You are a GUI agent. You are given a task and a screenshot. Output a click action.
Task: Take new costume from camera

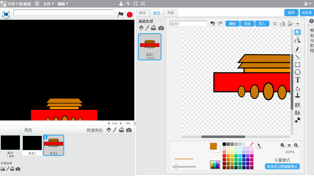point(161,28)
